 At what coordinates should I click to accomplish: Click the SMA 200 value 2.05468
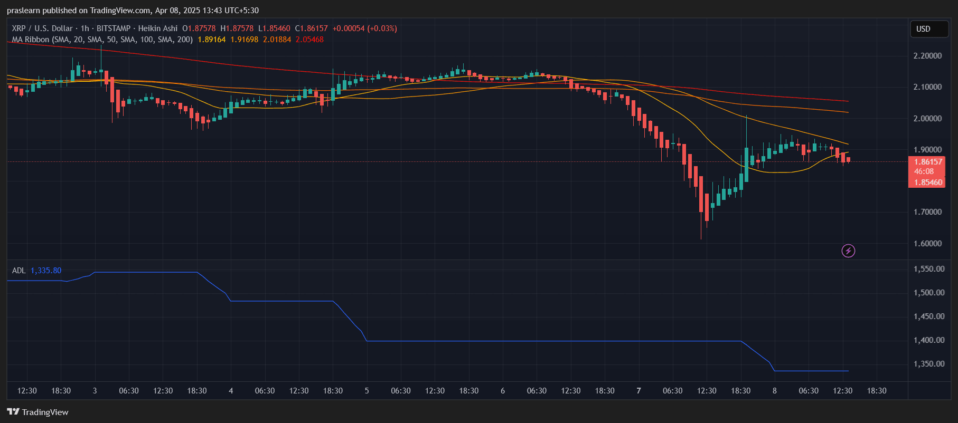(x=310, y=40)
